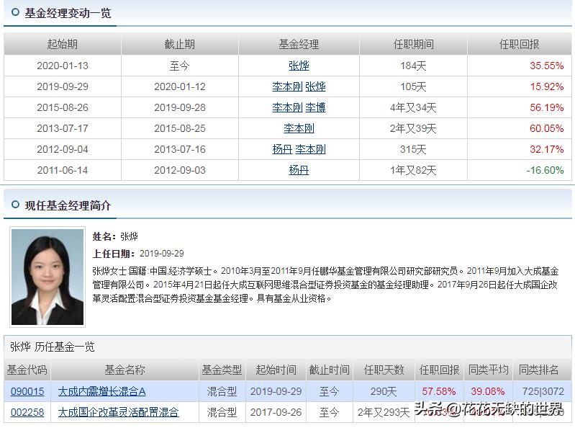
Task: Select the -16.60% return value
Action: click(x=545, y=170)
